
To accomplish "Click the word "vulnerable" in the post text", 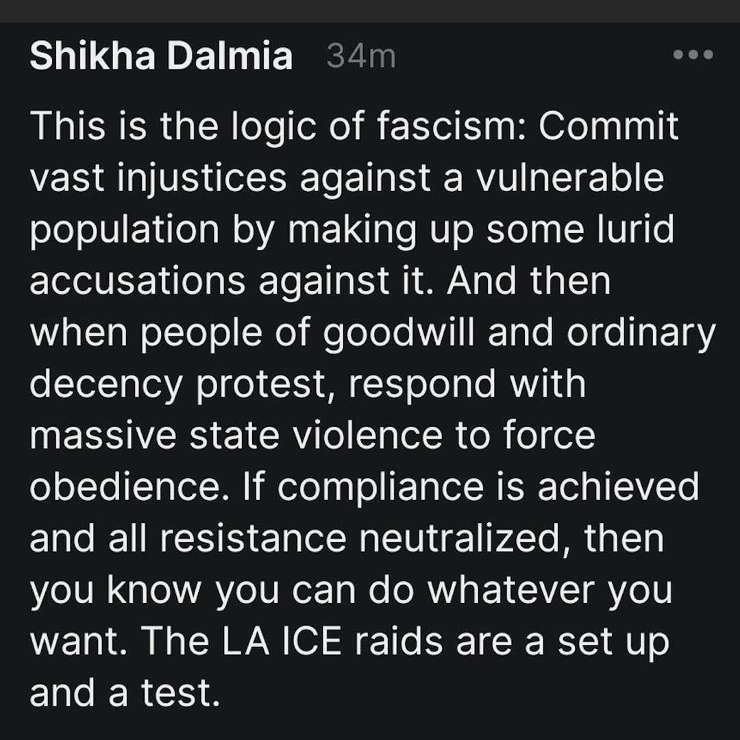I will [570, 178].
